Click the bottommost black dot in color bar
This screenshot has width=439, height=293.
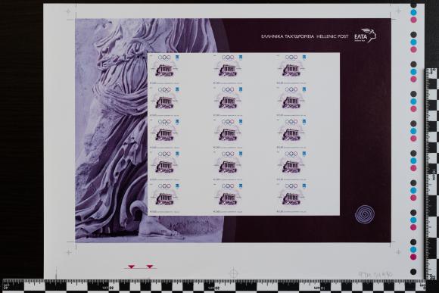pos(413,272)
